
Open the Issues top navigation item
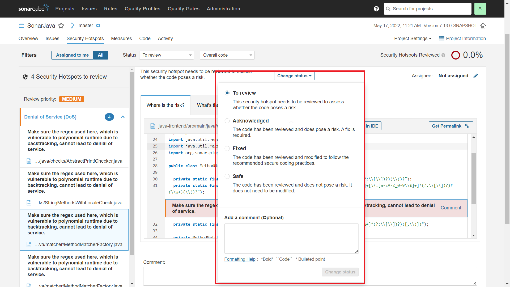point(89,9)
